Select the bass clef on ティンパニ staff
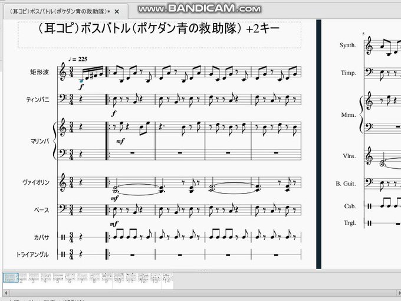This screenshot has width=401, height=301. (x=62, y=99)
